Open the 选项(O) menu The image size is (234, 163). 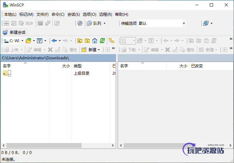(x=89, y=14)
